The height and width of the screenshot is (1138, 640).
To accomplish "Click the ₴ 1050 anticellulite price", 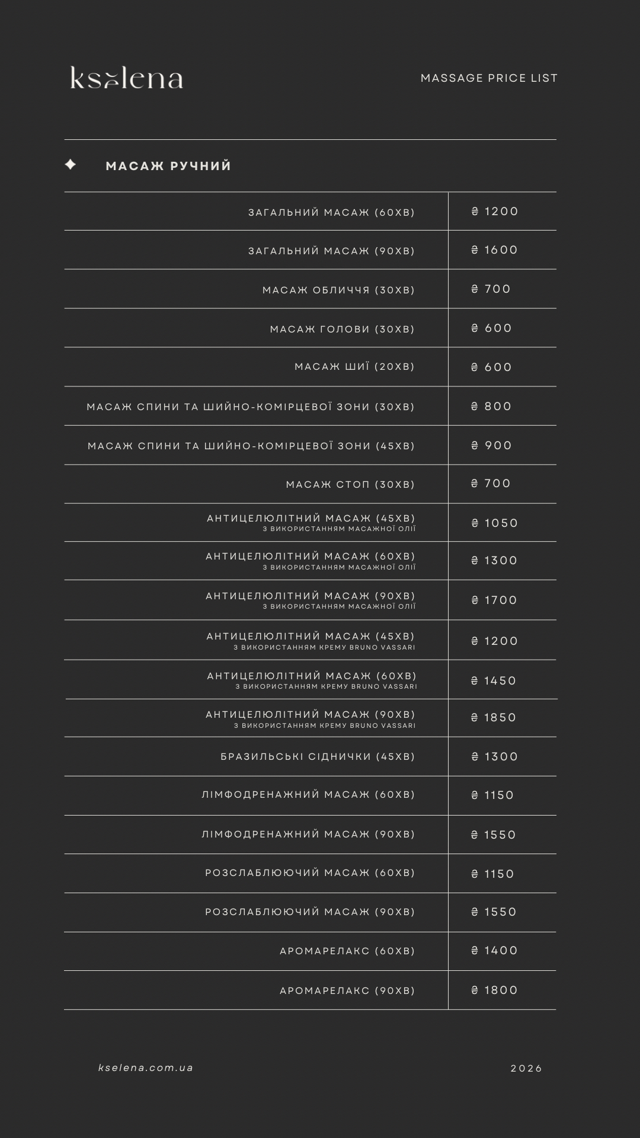I will [x=494, y=523].
